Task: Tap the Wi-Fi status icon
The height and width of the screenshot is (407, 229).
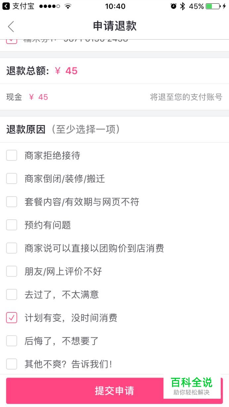Action: pyautogui.click(x=68, y=6)
